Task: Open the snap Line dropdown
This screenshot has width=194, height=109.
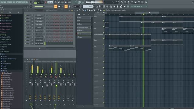Action: point(77,6)
